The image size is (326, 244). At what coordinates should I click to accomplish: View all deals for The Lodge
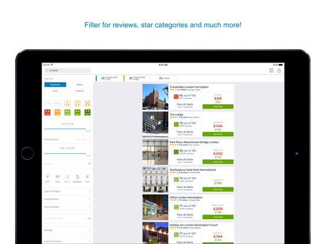click(185, 133)
